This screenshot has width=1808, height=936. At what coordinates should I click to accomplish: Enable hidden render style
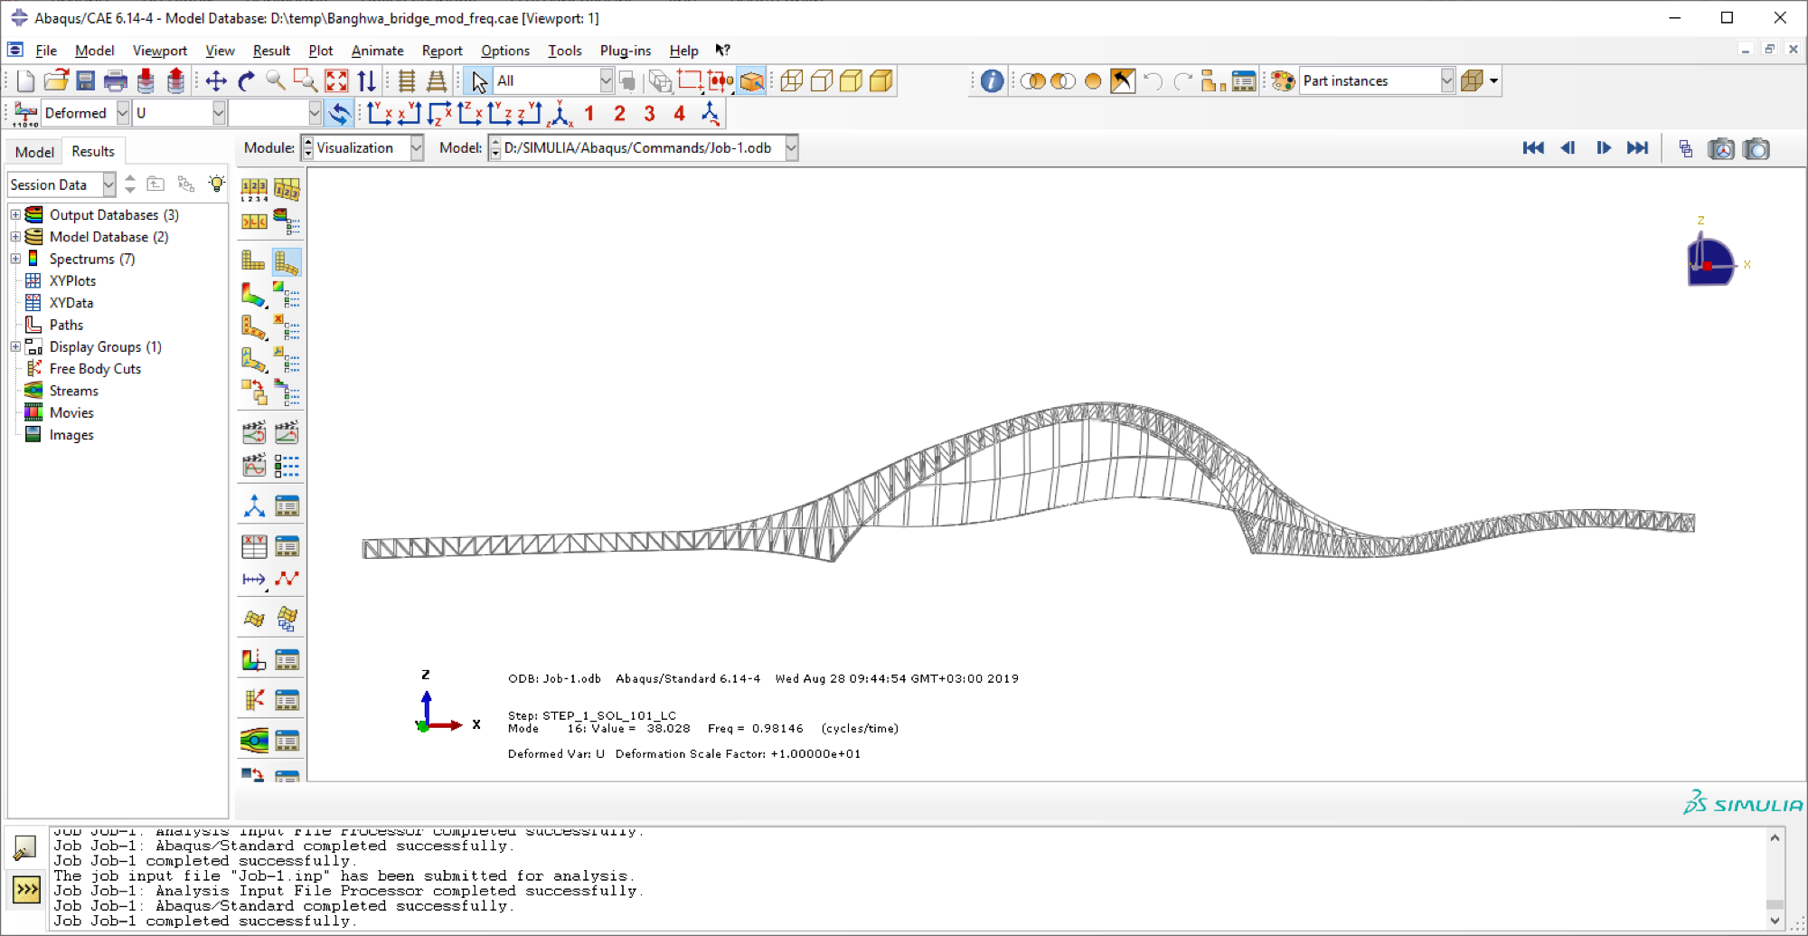(821, 81)
